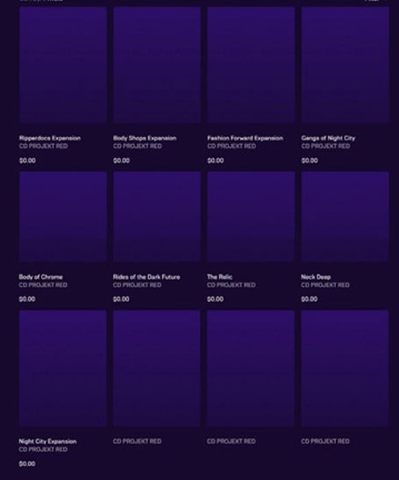Image resolution: width=399 pixels, height=480 pixels.
Task: Open The Relic title link
Action: coord(220,277)
